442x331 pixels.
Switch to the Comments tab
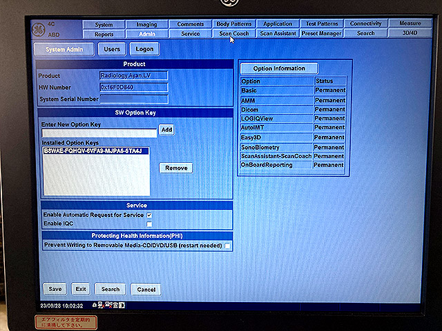coord(191,24)
